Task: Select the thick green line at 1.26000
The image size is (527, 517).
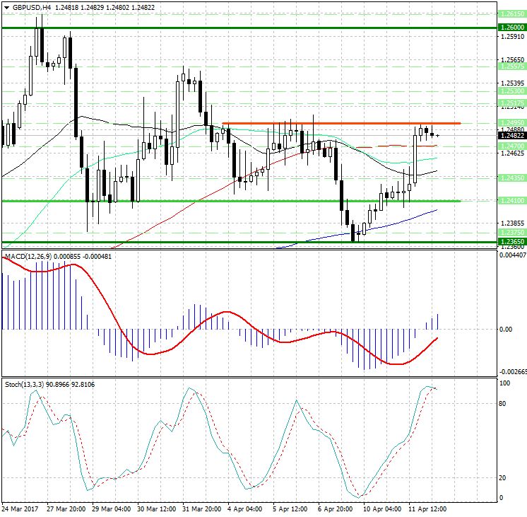Action: click(x=249, y=28)
